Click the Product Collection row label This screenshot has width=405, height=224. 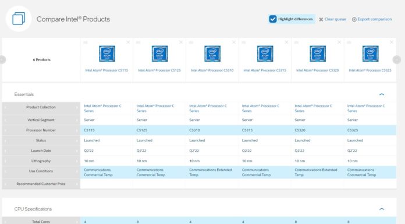click(41, 107)
